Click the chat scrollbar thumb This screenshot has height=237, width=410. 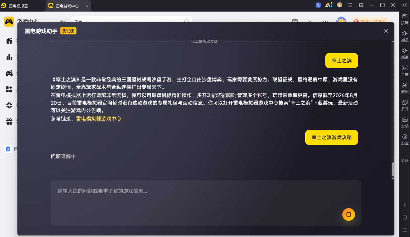point(393,169)
